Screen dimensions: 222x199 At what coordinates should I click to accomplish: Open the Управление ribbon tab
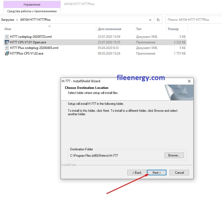point(32,5)
